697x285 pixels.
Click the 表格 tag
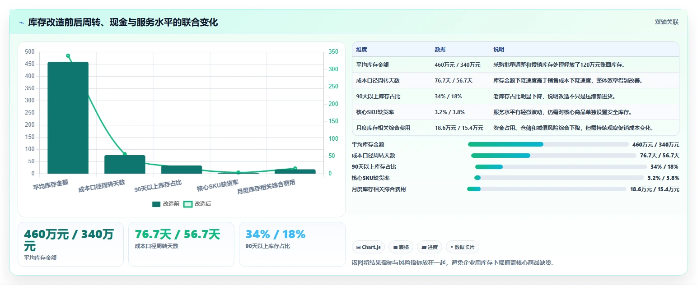tap(401, 247)
